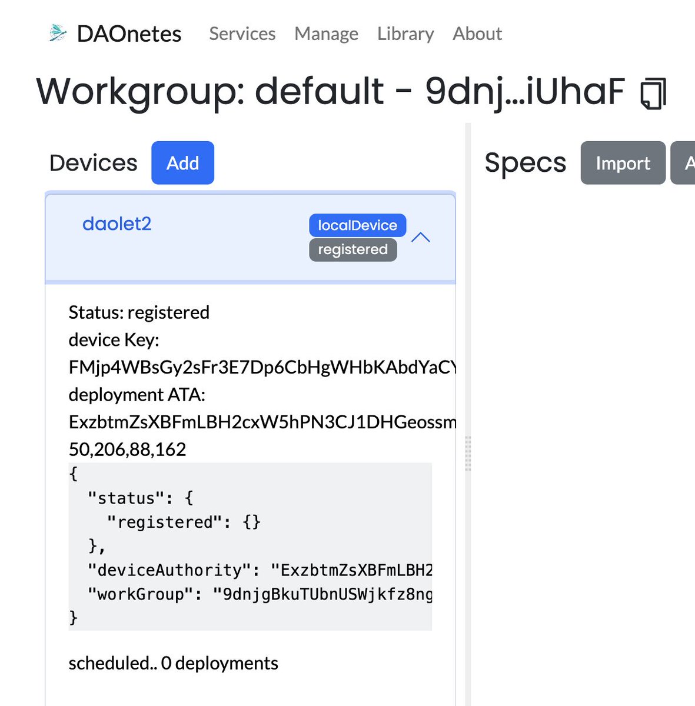The width and height of the screenshot is (695, 706).
Task: Copy the workgroup address using the copy icon
Action: coord(653,94)
